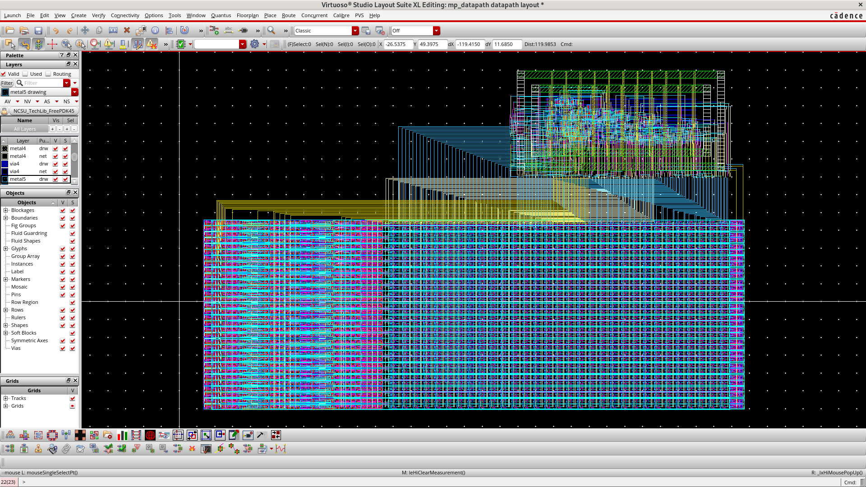Viewport: 866px width, 487px height.
Task: Expand the Markers tree node
Action: click(x=6, y=280)
